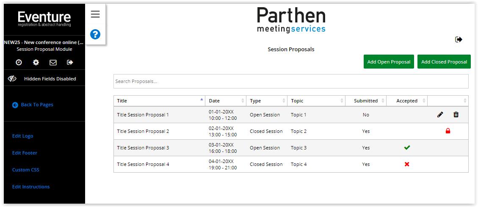This screenshot has height=207, width=478.
Task: Sort table by Title column
Action: click(x=159, y=101)
